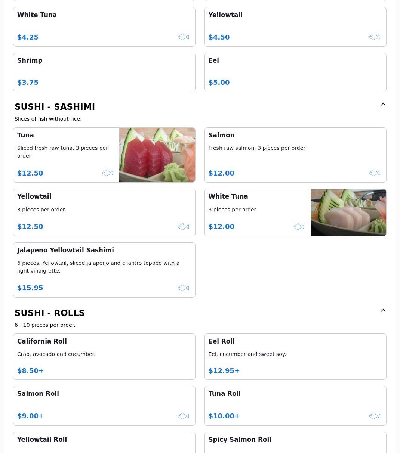Click the Jalapeno Yellowtail Sashimi title
This screenshot has height=453, width=400.
(x=65, y=250)
